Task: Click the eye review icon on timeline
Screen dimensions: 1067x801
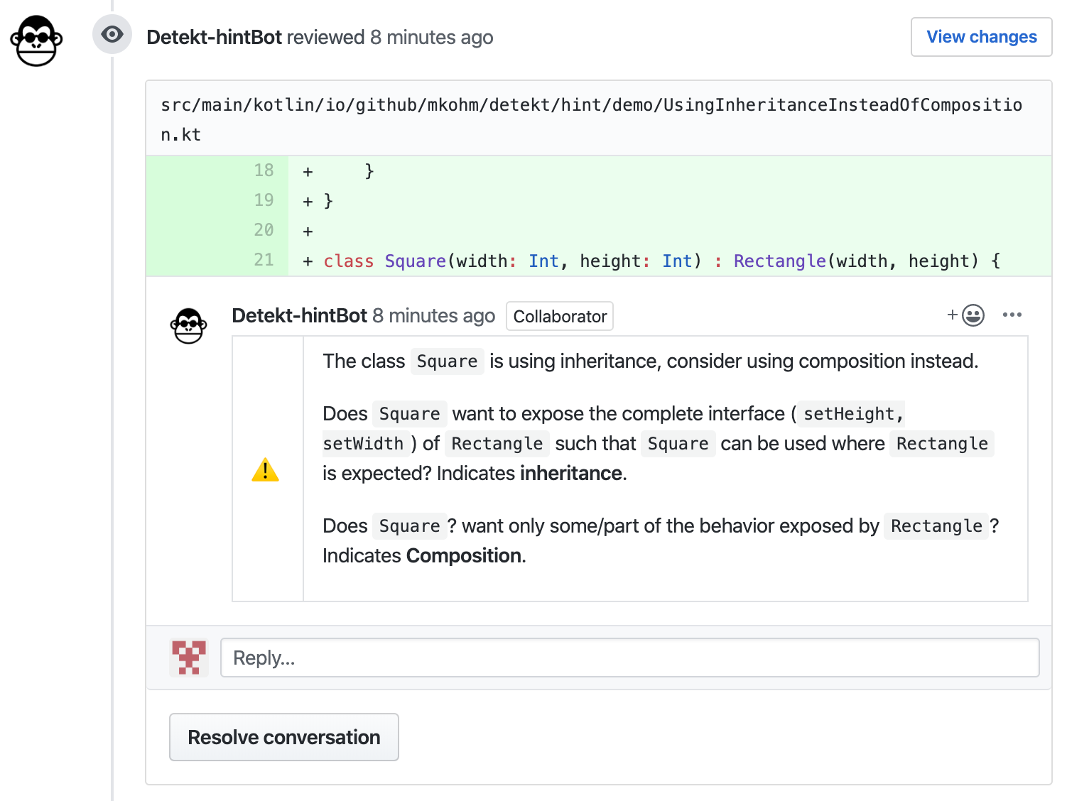Action: pos(112,34)
